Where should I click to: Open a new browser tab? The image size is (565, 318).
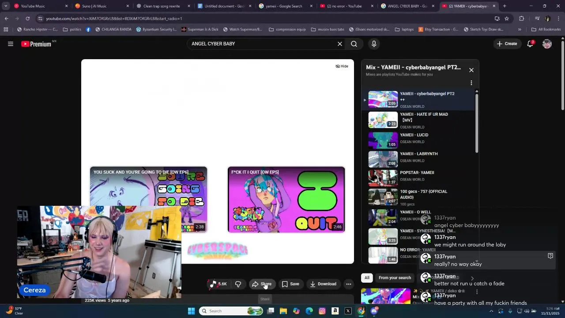click(505, 6)
